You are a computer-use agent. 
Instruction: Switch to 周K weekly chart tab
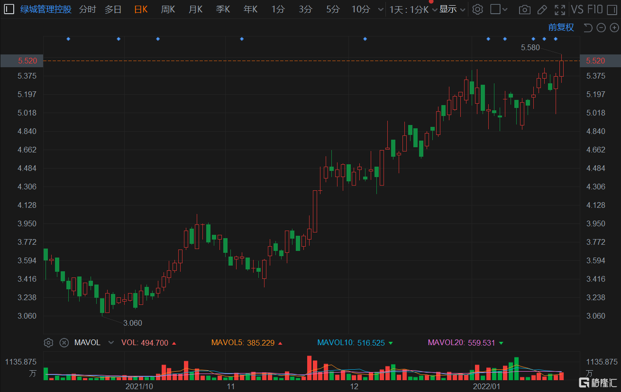(168, 9)
